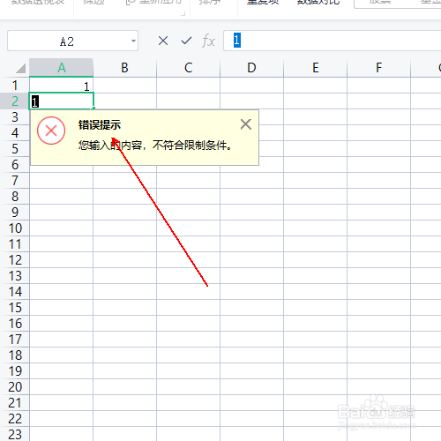Select column E header

click(x=316, y=68)
